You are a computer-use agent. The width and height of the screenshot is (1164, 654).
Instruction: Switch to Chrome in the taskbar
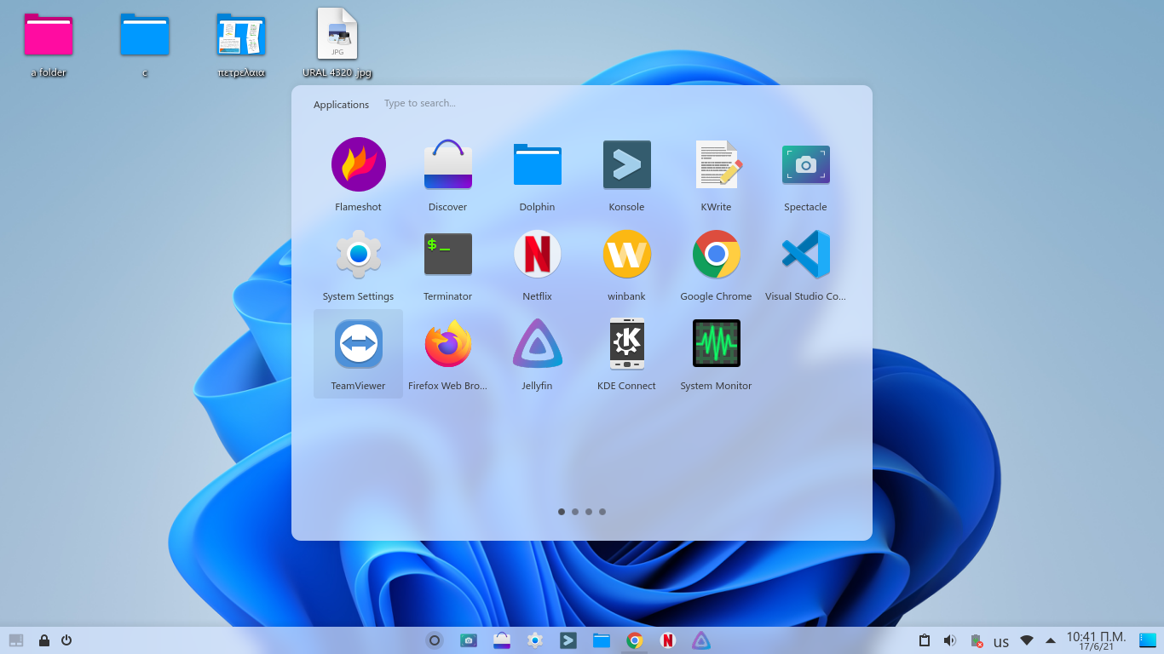point(635,640)
